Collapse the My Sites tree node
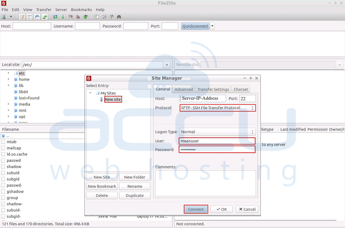The image size is (345, 228). point(90,93)
